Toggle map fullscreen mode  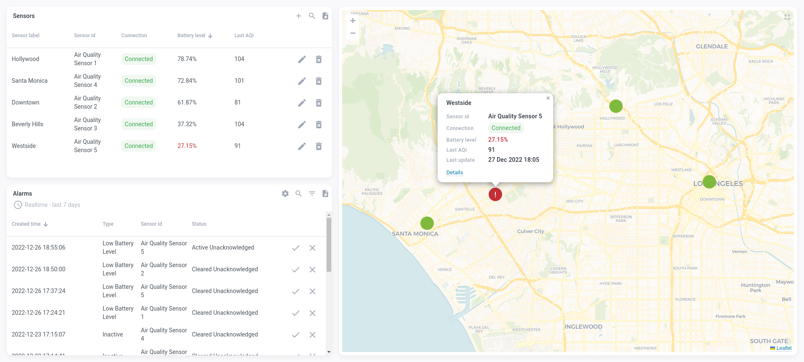(x=787, y=17)
